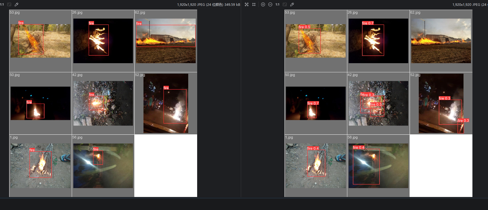Select the 50.jpg dark flame image in left viewer
This screenshot has width=488, height=210.
point(41,103)
